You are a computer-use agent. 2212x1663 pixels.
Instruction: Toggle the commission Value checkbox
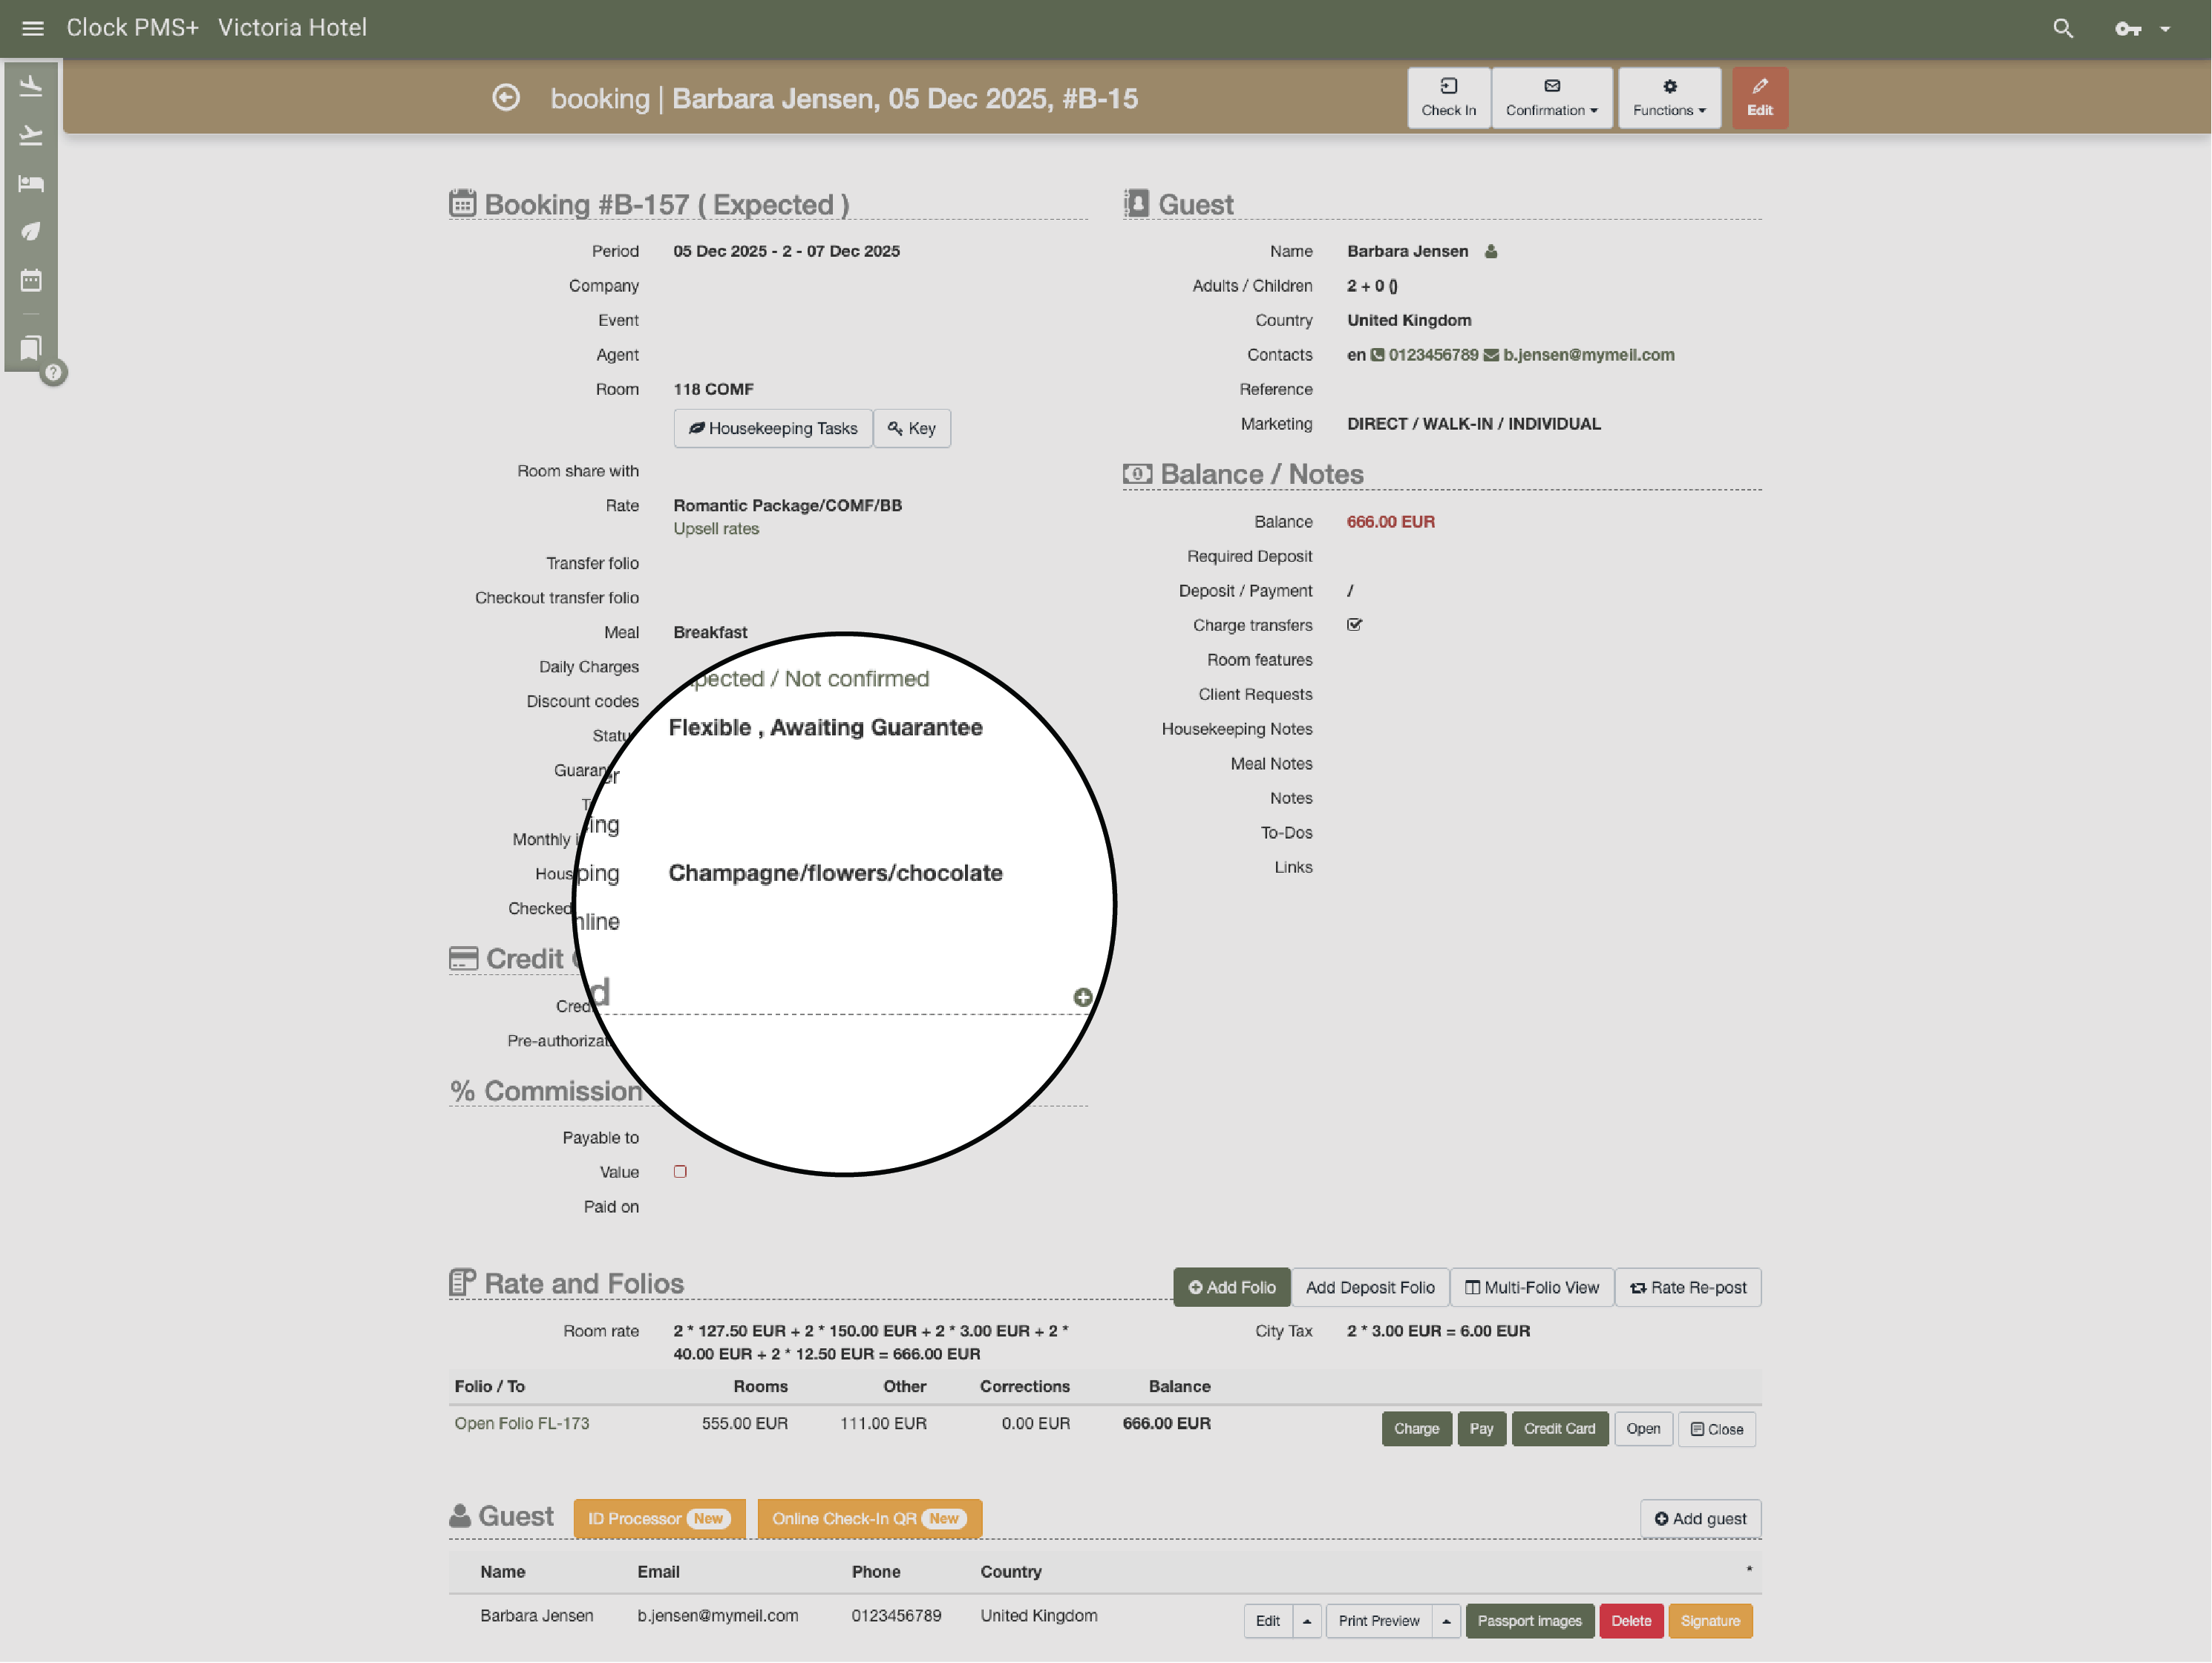tap(680, 1172)
